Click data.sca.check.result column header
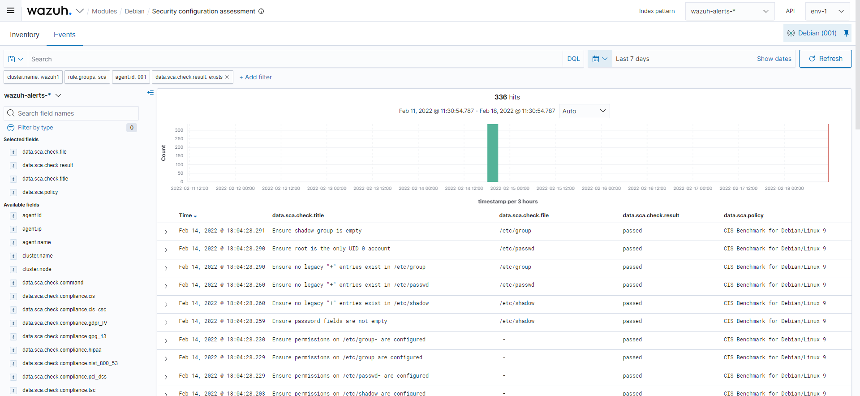 [651, 215]
